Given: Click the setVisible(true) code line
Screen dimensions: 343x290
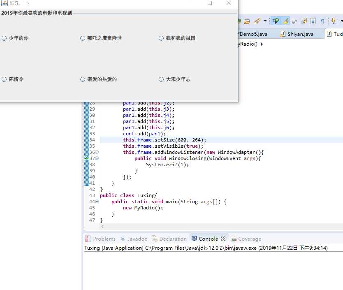Looking at the screenshot, I should click(x=163, y=146).
